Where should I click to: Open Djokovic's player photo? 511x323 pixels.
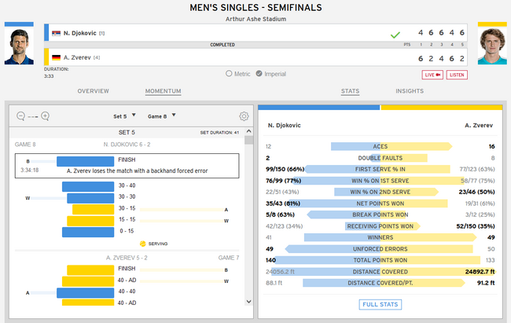click(x=19, y=47)
